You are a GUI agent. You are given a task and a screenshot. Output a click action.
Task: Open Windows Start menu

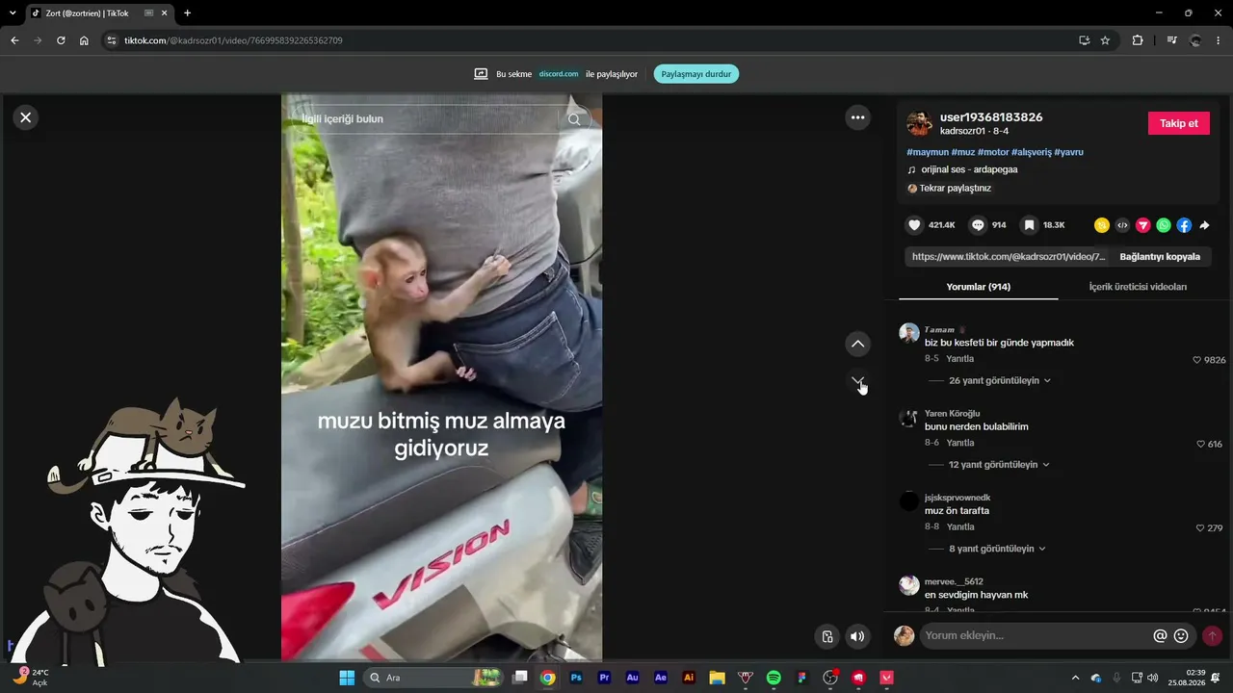347,678
